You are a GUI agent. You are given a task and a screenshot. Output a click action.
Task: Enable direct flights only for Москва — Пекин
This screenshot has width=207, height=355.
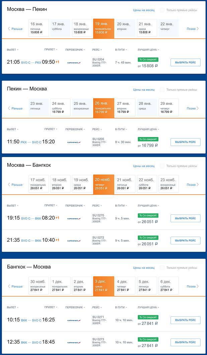coord(162,10)
